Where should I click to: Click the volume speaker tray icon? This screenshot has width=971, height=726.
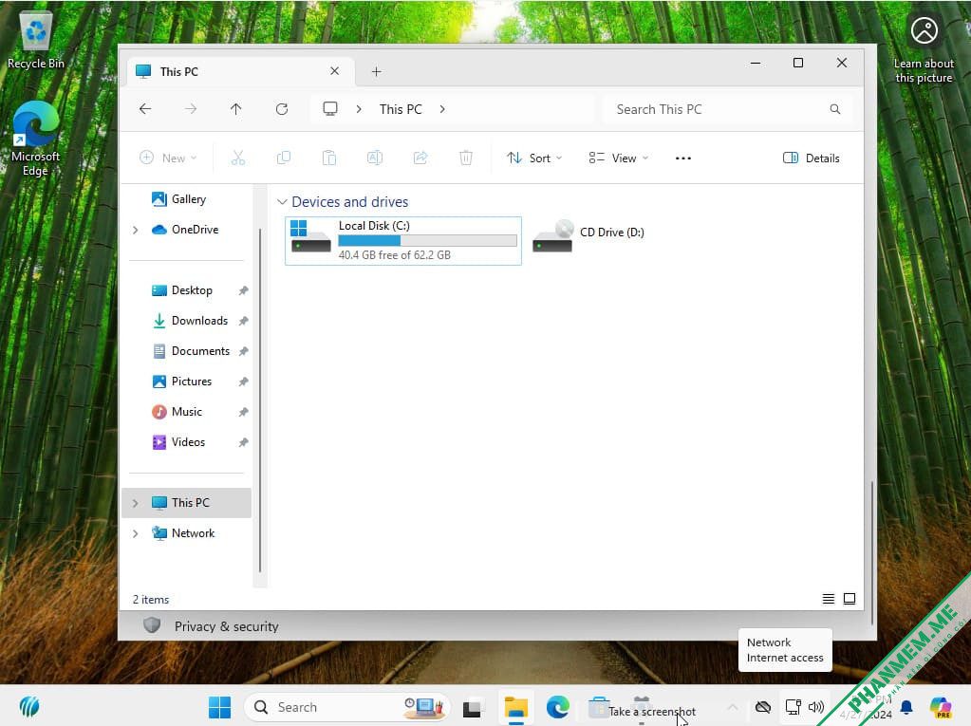tap(816, 707)
